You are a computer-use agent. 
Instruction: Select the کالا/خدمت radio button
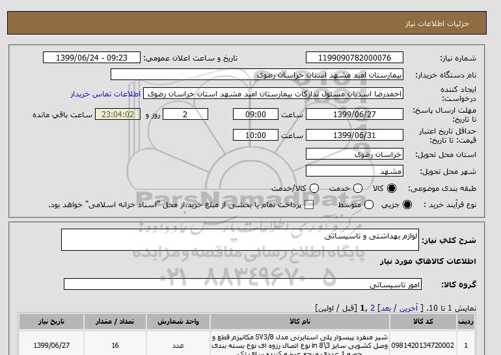314,188
